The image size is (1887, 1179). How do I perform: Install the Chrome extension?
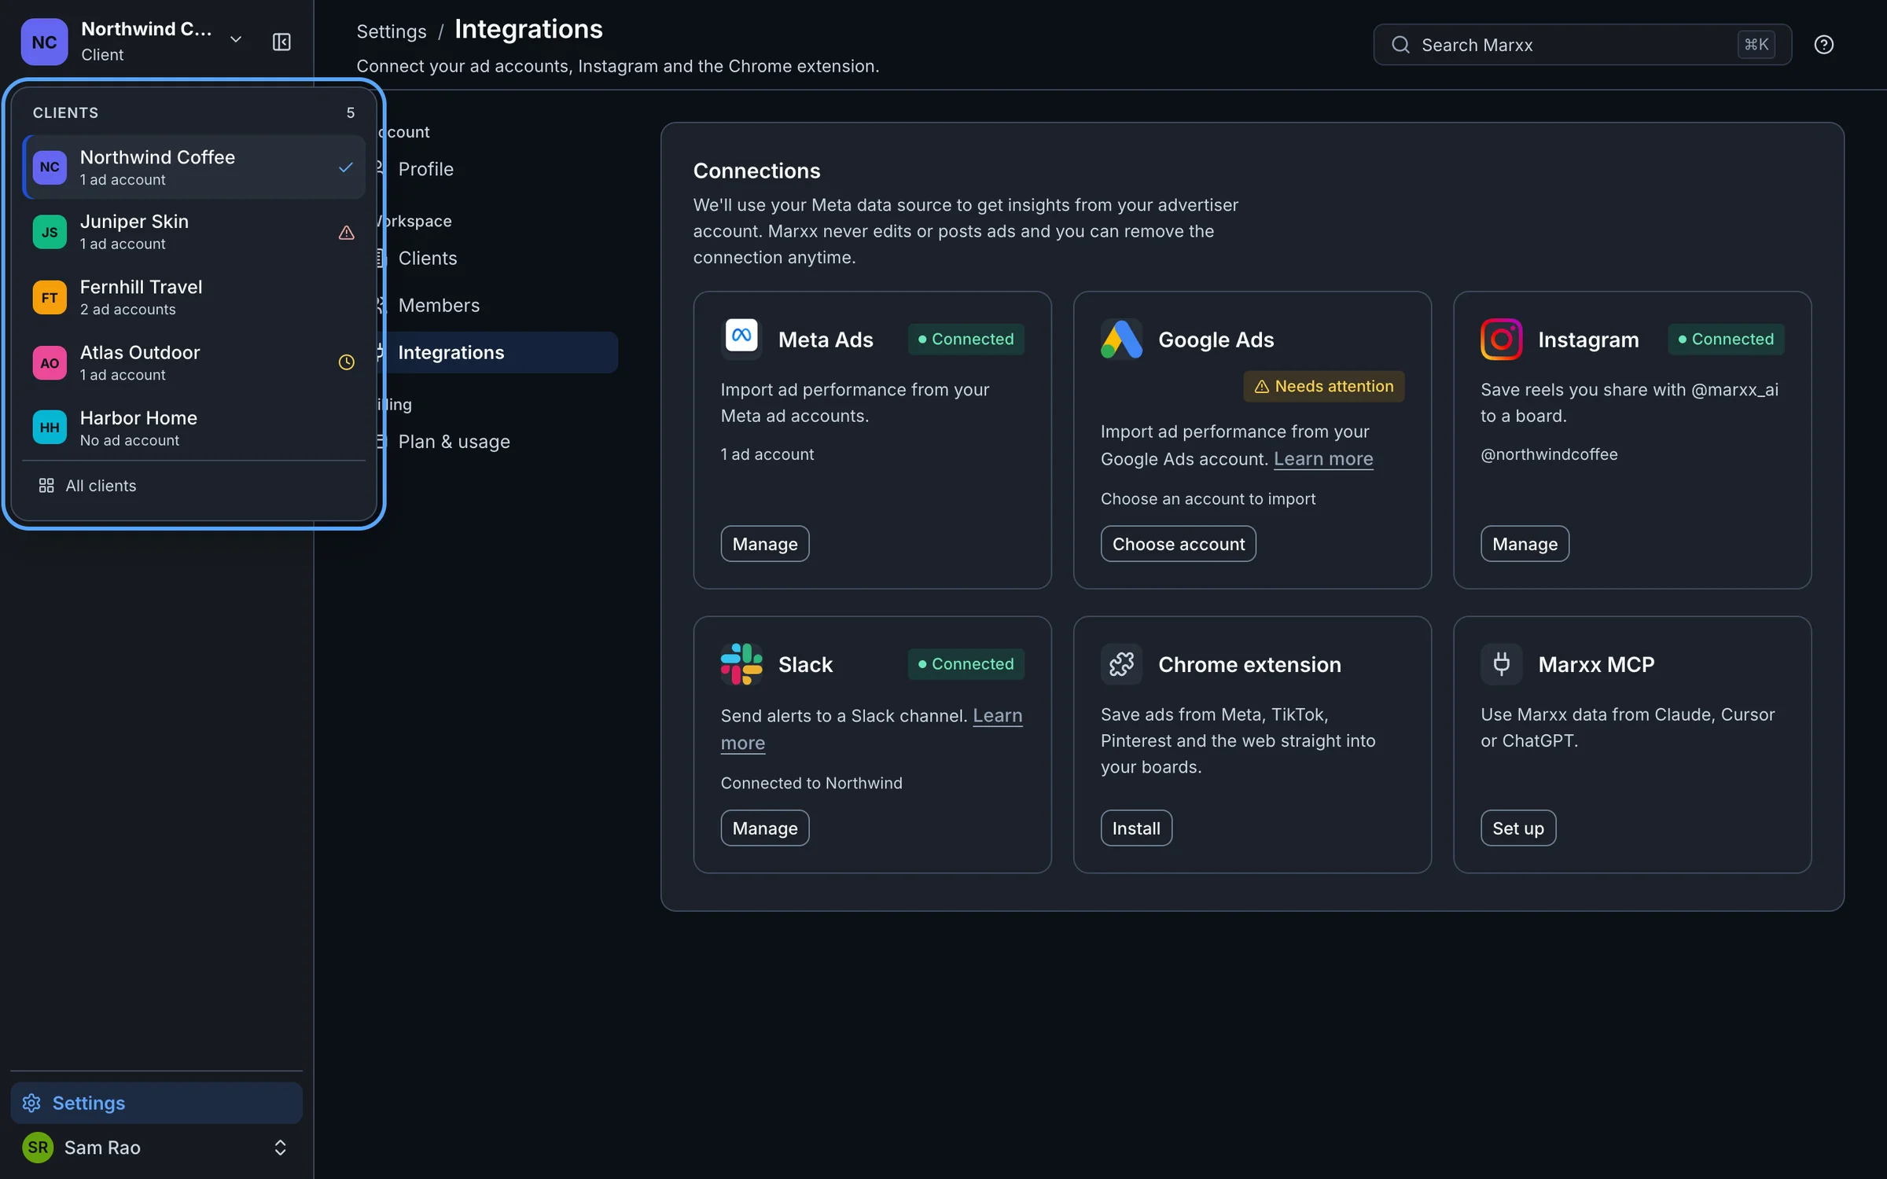pos(1136,828)
